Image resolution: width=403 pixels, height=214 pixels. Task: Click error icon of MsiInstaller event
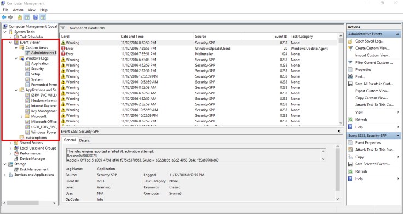point(63,54)
